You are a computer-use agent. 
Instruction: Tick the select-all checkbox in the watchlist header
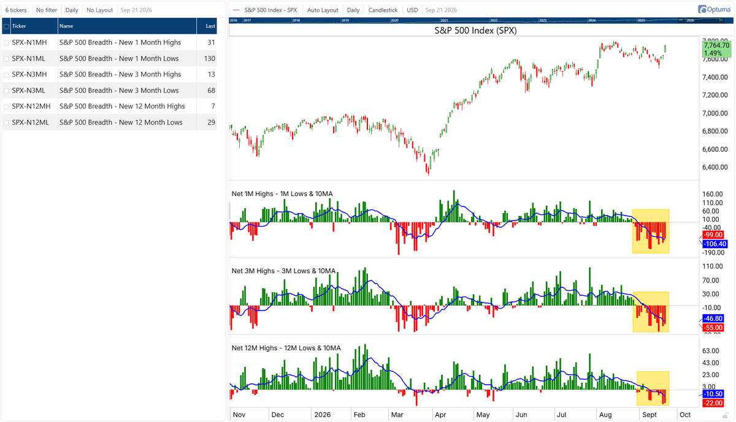tap(6, 26)
